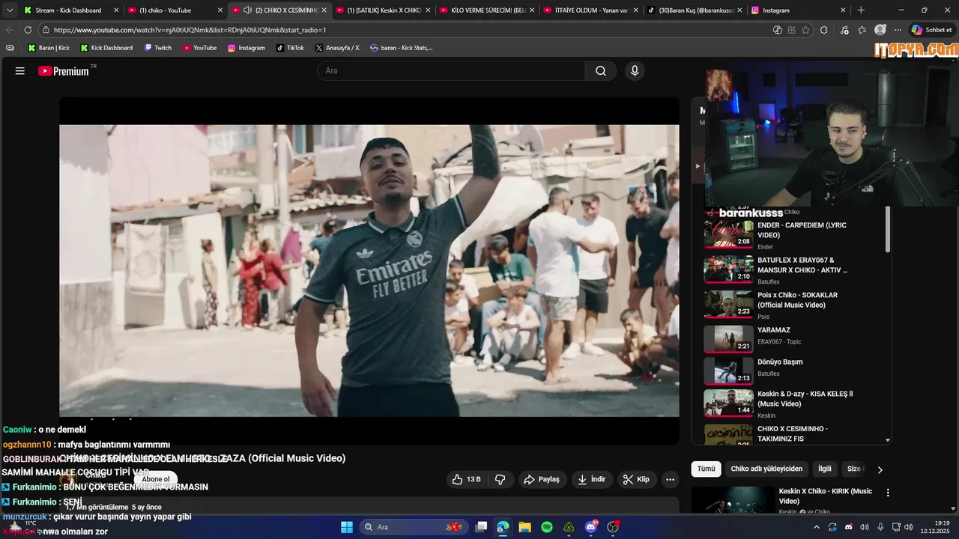Open Discord from the taskbar
This screenshot has height=539, width=959.
[591, 527]
